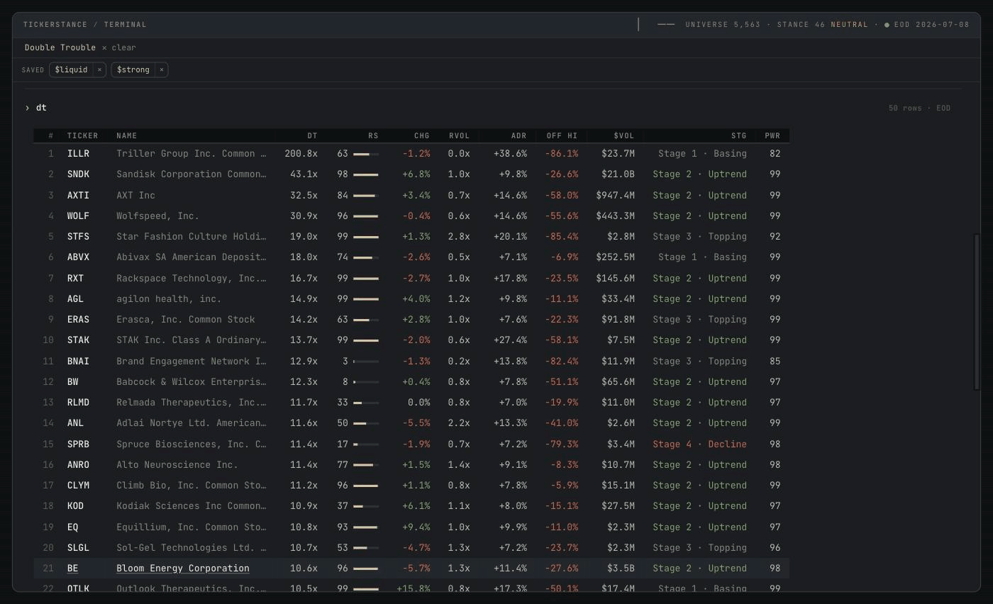Open the BE ticker link
The width and height of the screenshot is (993, 604).
click(72, 568)
